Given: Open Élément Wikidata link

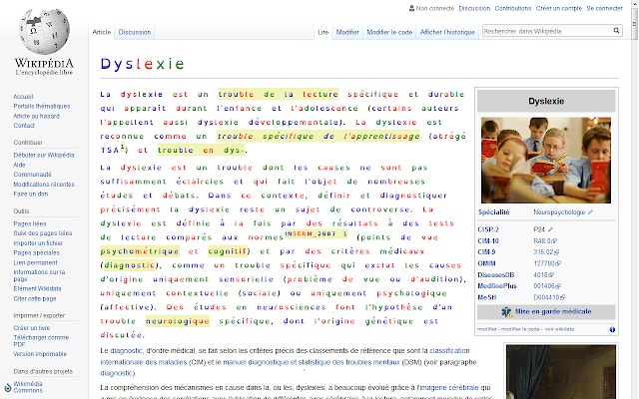Looking at the screenshot, I should (37, 288).
